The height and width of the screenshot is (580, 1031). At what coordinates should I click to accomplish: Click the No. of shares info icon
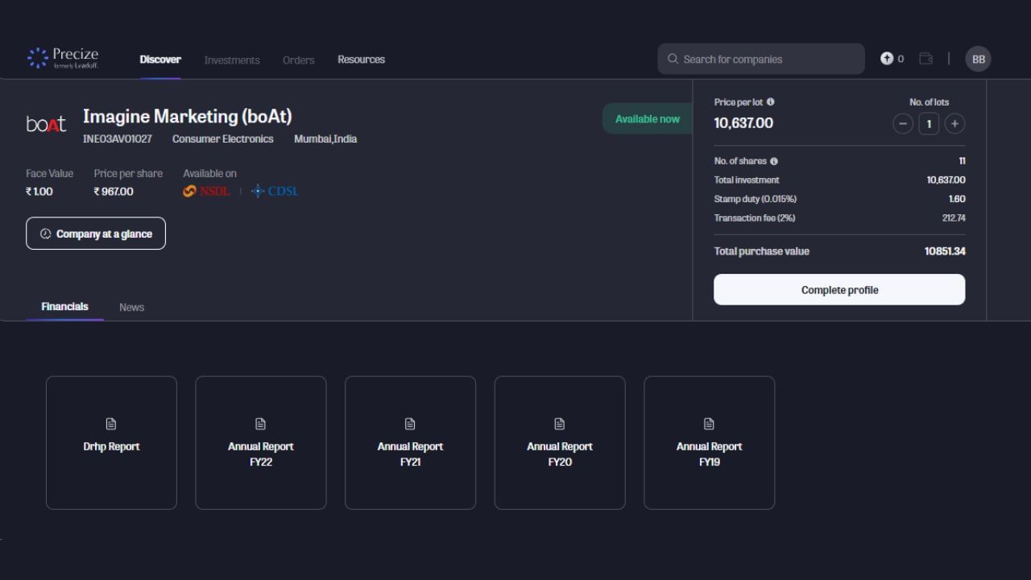pos(774,161)
